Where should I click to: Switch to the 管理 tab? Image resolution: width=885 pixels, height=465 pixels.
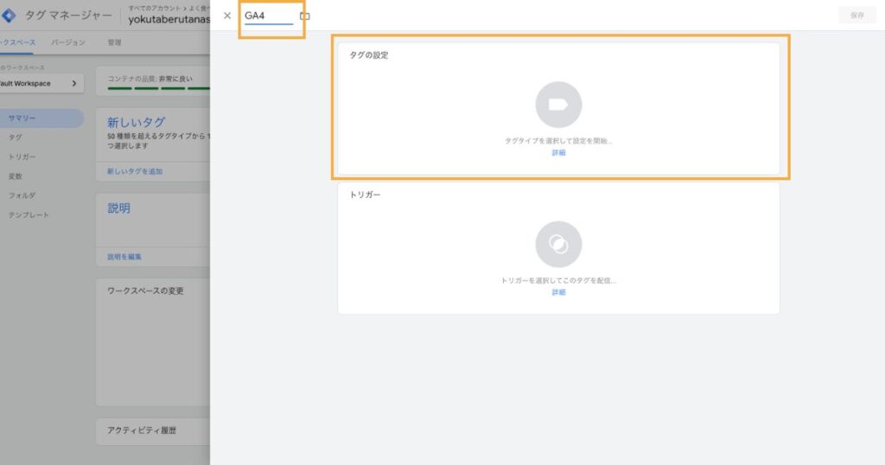coord(115,42)
